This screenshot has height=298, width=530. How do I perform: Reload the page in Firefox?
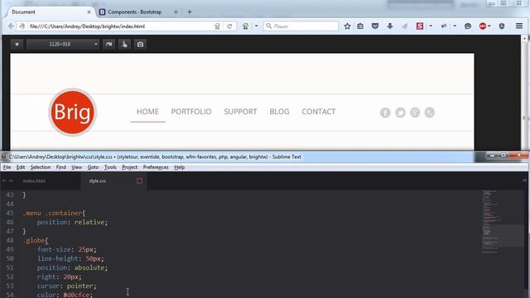(x=229, y=26)
